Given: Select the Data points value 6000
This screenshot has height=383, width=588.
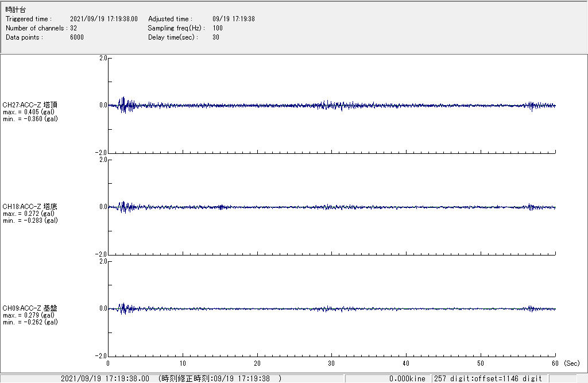Looking at the screenshot, I should 76,37.
